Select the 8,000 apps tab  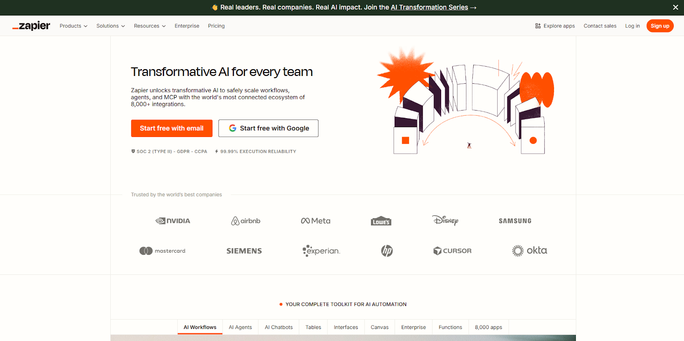pos(489,327)
